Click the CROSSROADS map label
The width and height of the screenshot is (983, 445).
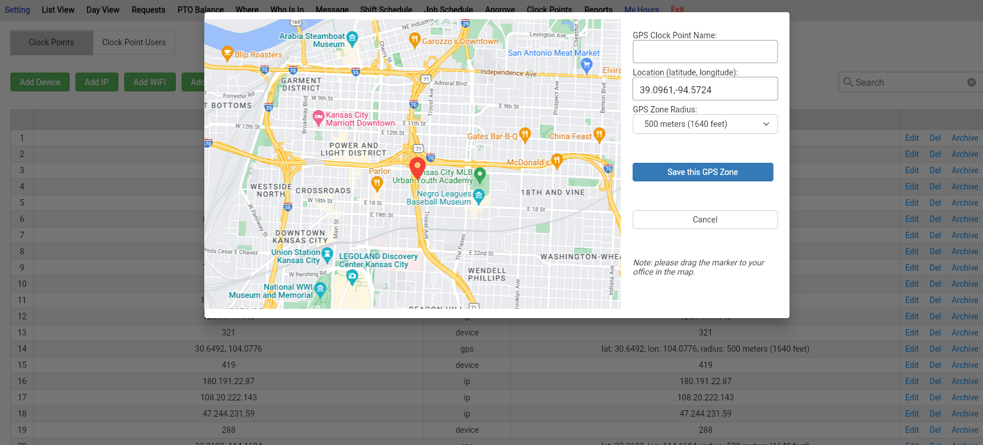click(323, 191)
